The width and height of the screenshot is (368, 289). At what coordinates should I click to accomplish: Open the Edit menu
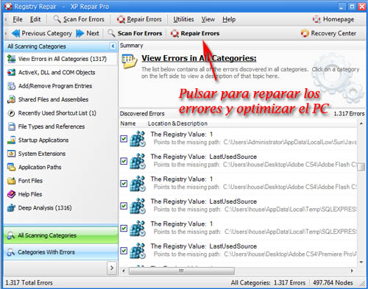click(x=35, y=19)
